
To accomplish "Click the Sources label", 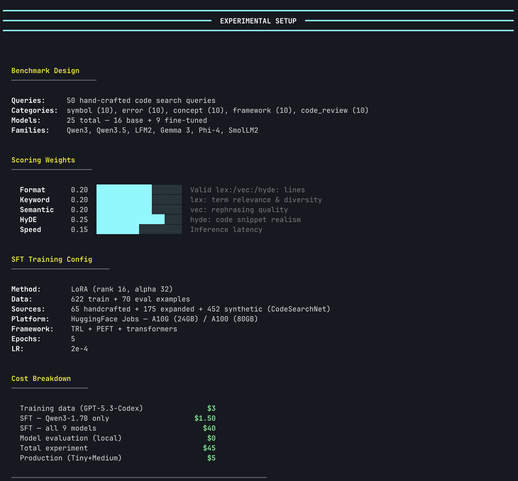I will coord(28,309).
